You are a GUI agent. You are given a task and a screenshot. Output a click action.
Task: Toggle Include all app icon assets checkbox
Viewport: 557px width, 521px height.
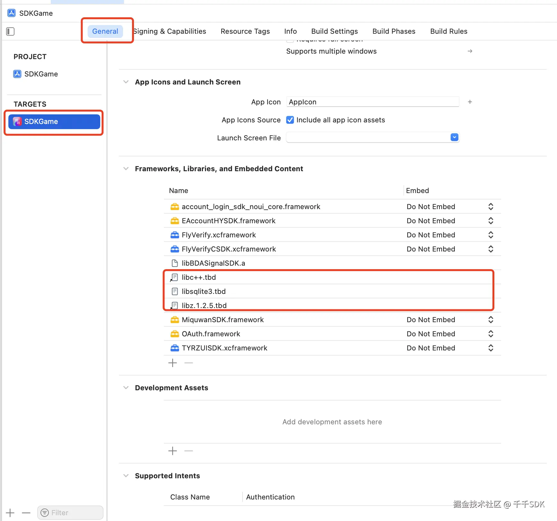click(x=290, y=120)
